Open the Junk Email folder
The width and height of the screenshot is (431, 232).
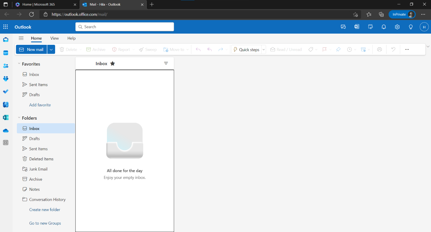point(46,169)
